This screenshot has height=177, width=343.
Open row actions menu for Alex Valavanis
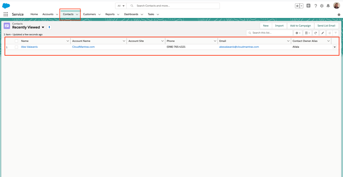coord(334,47)
